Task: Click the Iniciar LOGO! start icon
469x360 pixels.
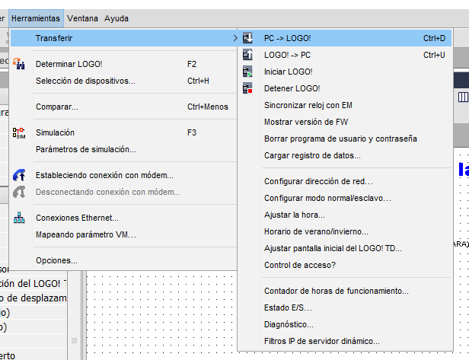Action: point(247,72)
